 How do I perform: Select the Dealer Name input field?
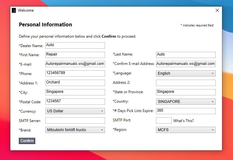pos(75,45)
